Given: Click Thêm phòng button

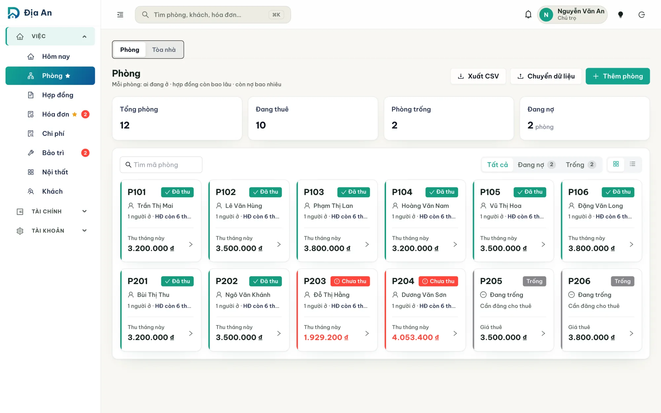Looking at the screenshot, I should click(x=618, y=76).
